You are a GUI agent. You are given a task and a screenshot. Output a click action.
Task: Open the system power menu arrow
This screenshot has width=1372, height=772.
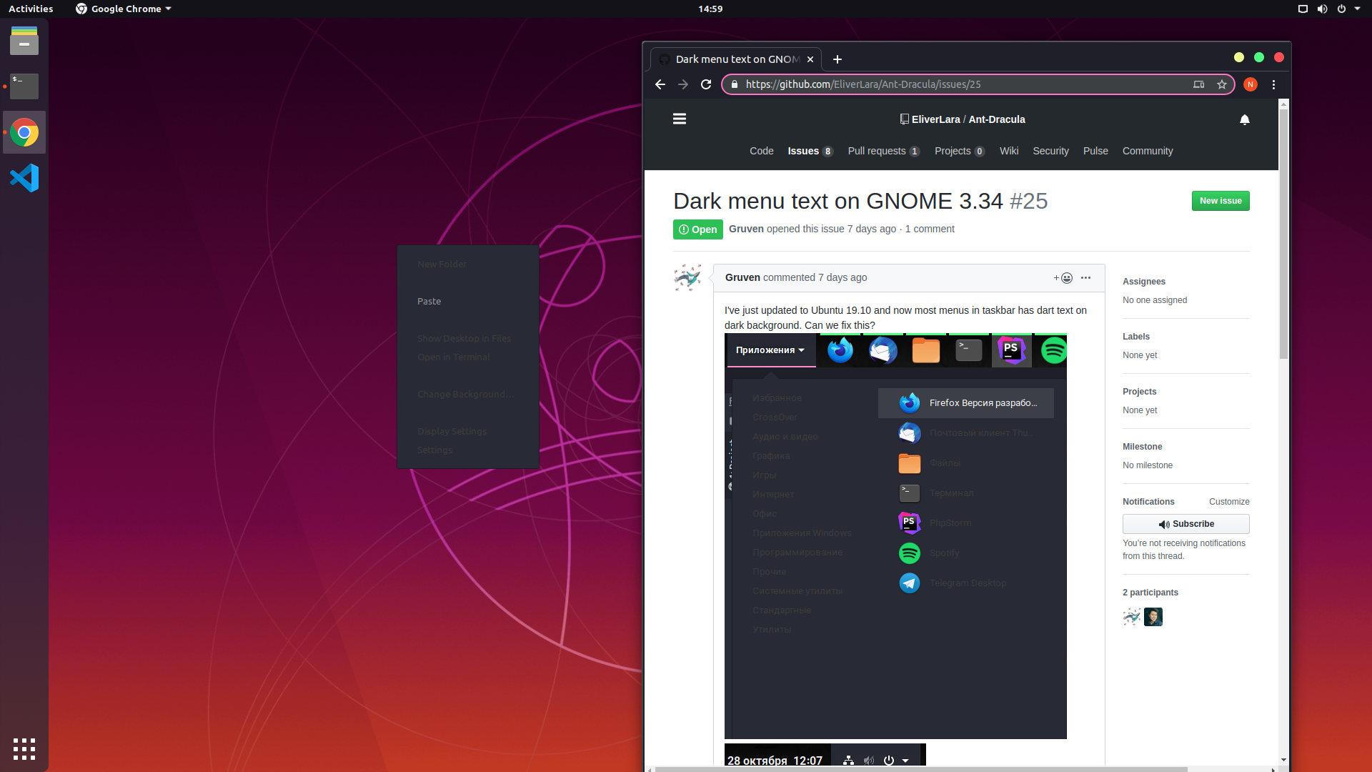pos(1358,9)
